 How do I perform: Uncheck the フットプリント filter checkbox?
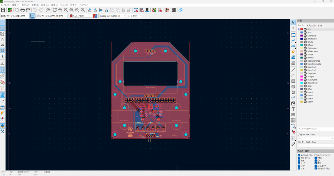(299, 158)
